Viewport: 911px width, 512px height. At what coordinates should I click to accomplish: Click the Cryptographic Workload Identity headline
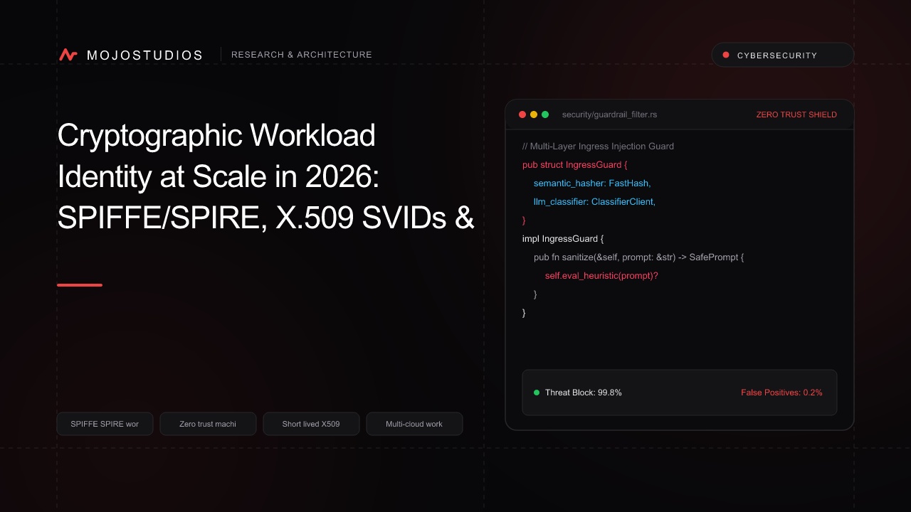click(265, 177)
